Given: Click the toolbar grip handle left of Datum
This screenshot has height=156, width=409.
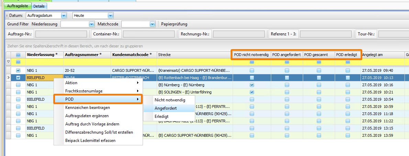Looking at the screenshot, I should [7, 15].
